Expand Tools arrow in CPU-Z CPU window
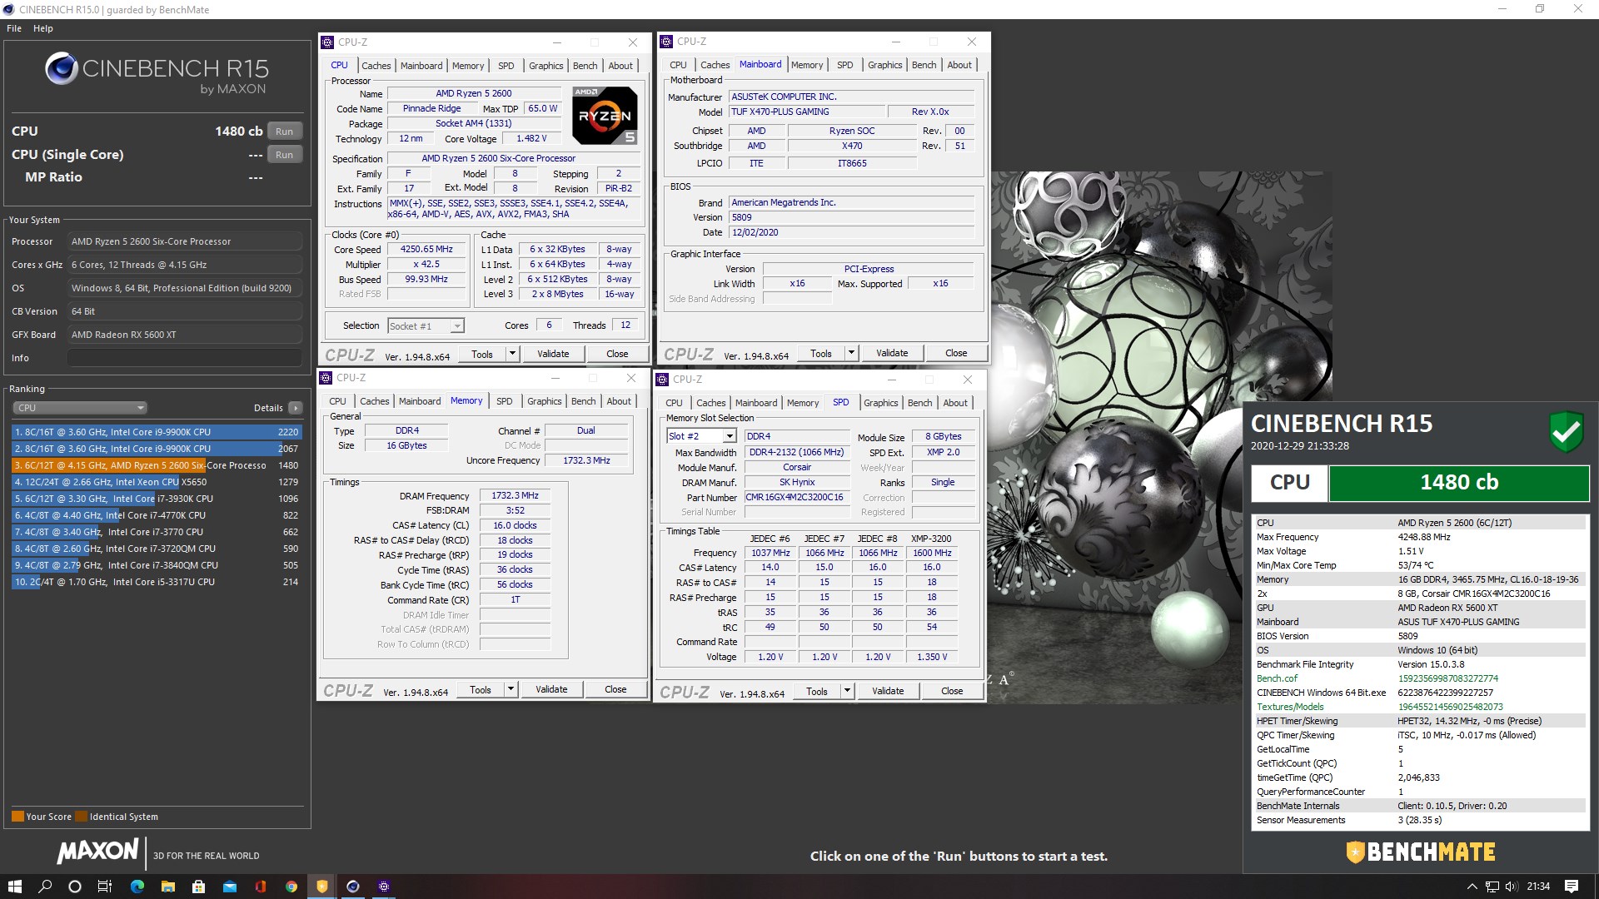1599x899 pixels. pos(512,354)
